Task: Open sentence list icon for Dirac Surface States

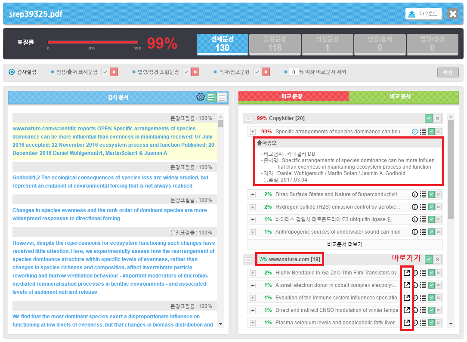Action: [x=423, y=195]
